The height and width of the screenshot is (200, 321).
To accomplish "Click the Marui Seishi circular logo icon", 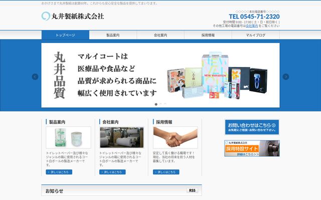I will click(46, 16).
